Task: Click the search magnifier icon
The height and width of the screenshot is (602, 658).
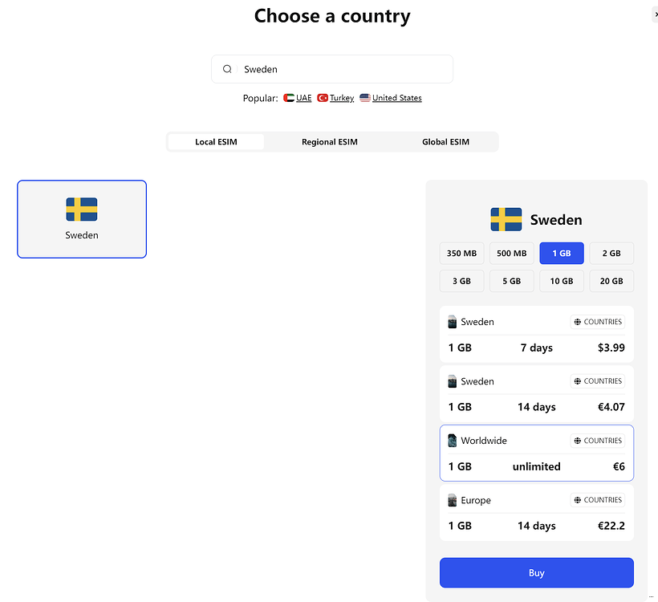Action: tap(227, 69)
